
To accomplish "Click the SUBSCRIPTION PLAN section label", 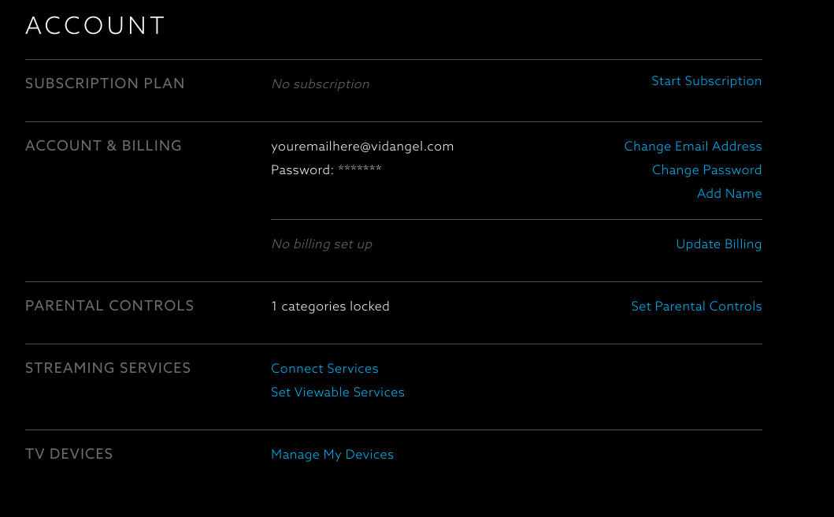I will point(105,84).
